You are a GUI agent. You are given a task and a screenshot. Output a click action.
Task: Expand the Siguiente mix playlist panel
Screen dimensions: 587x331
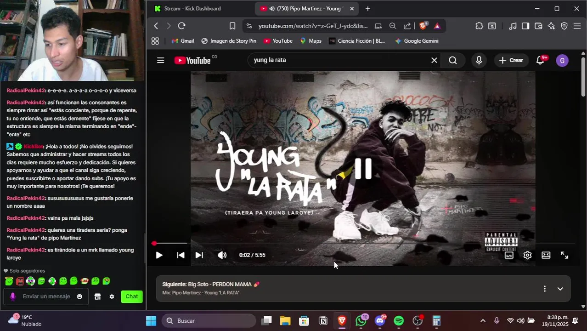point(560,289)
